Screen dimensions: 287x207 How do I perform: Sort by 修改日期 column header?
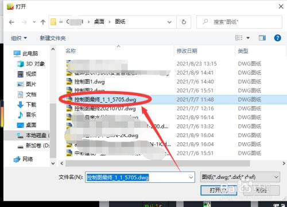click(x=187, y=51)
